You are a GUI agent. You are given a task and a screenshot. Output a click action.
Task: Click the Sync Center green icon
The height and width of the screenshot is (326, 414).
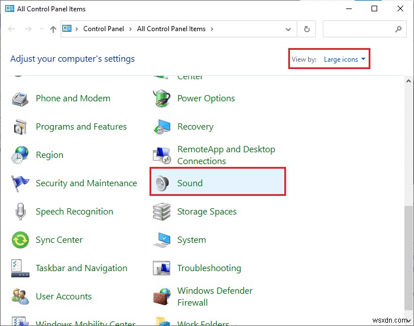coord(20,239)
